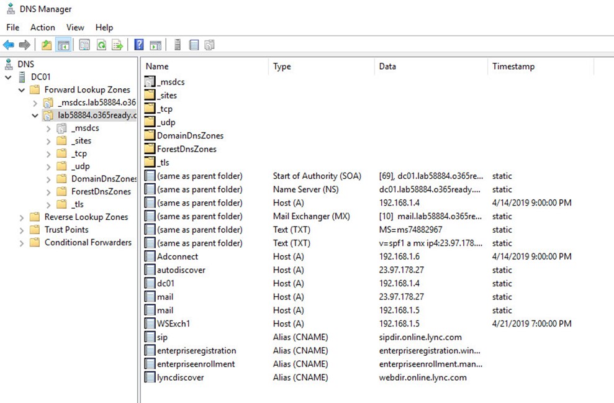Click the _tls folder icon in the records list

(x=150, y=161)
